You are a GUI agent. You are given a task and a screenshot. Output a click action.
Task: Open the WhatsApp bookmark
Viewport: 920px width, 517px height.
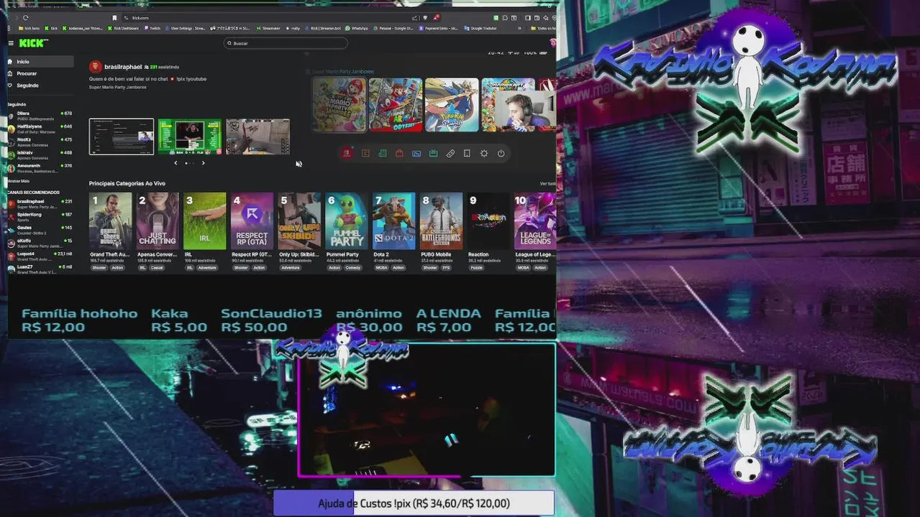[x=357, y=28]
